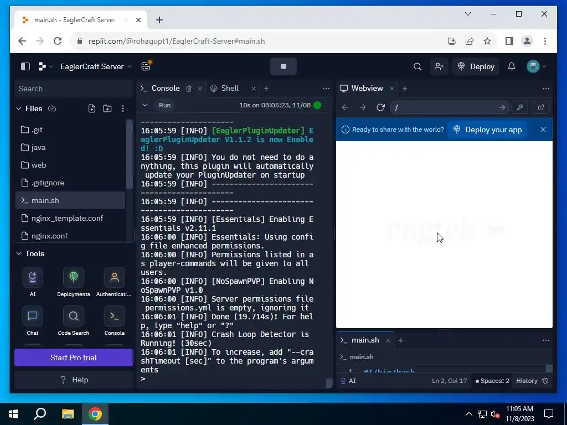This screenshot has width=567, height=425.
Task: Click the Deploy button in header
Action: (476, 66)
